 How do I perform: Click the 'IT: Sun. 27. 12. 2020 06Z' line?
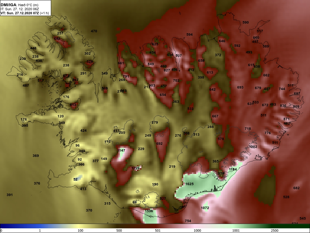coord(19,9)
